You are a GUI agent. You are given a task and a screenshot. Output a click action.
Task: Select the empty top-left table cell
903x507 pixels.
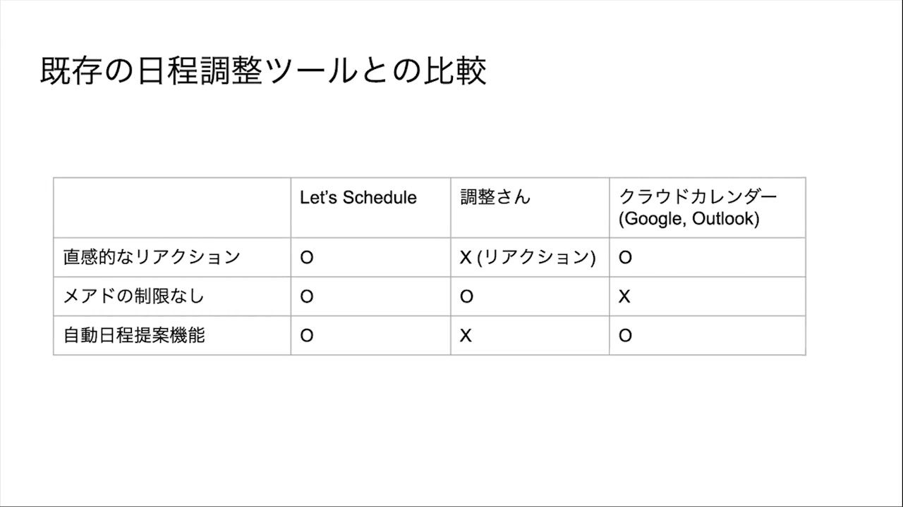coord(172,208)
